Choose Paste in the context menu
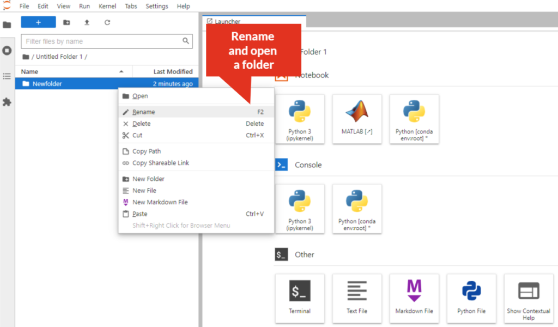Viewport: 558px width, 327px height. pos(196,214)
